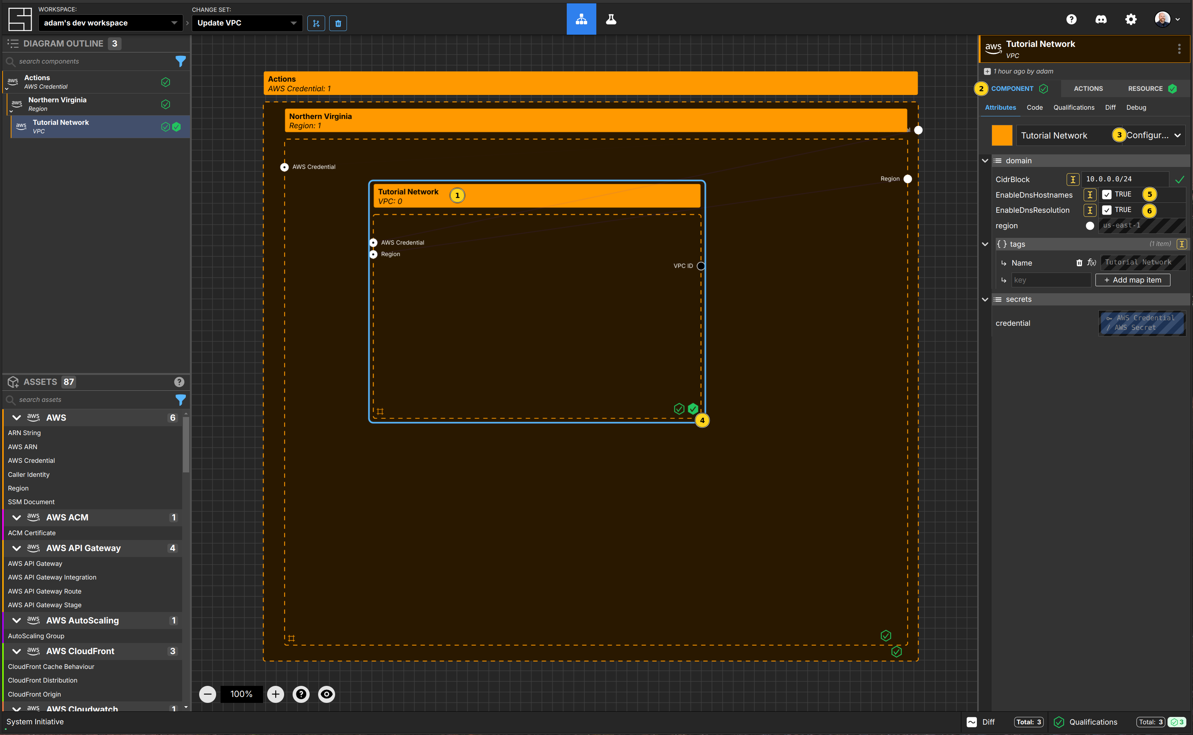
Task: Open the Update VPC change set dropdown
Action: click(x=247, y=23)
